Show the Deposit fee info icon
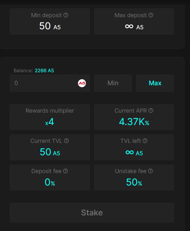 (66, 171)
